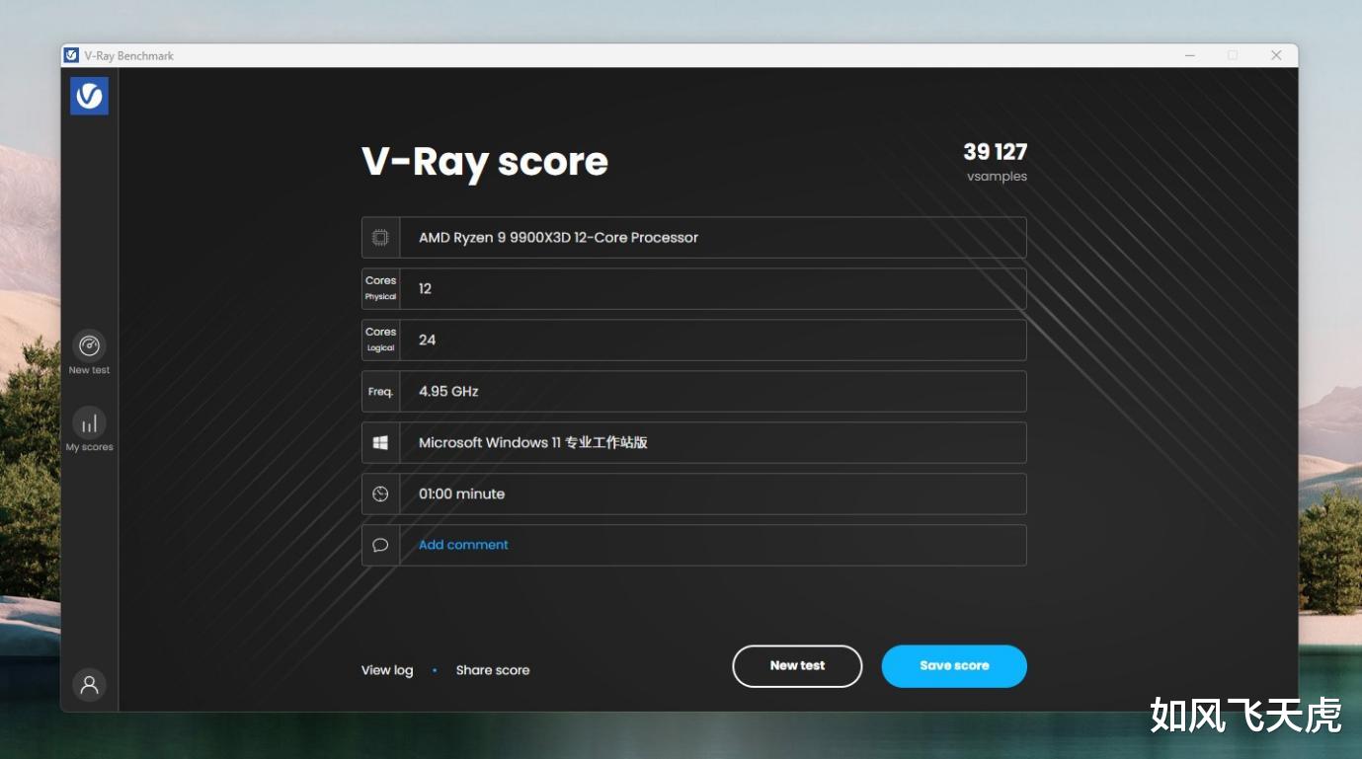The height and width of the screenshot is (759, 1362).
Task: Click the speech bubble comment icon
Action: (380, 546)
